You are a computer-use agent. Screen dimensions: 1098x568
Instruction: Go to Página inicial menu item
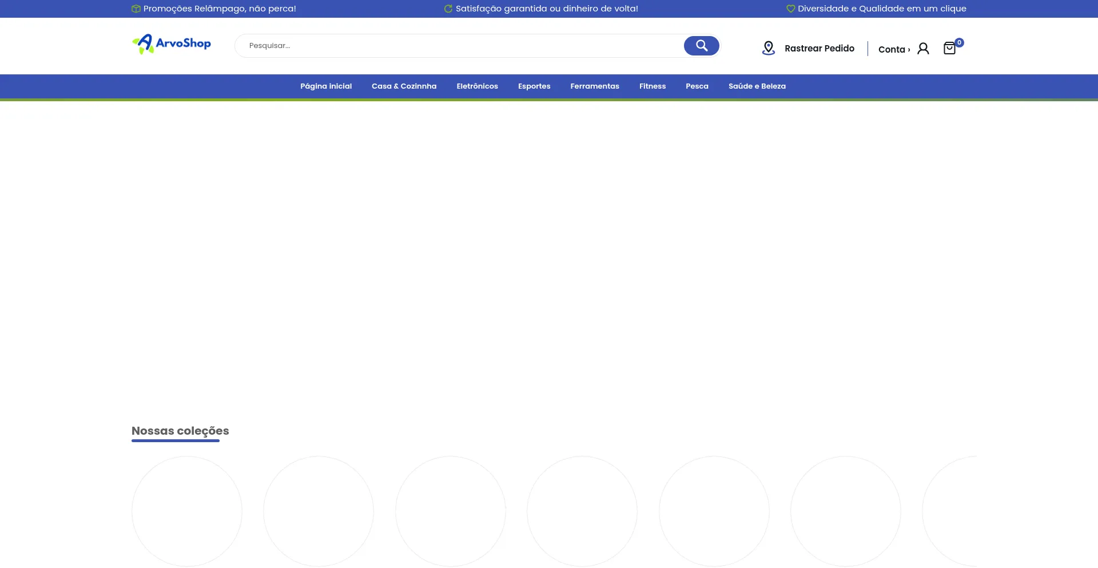[x=326, y=86]
